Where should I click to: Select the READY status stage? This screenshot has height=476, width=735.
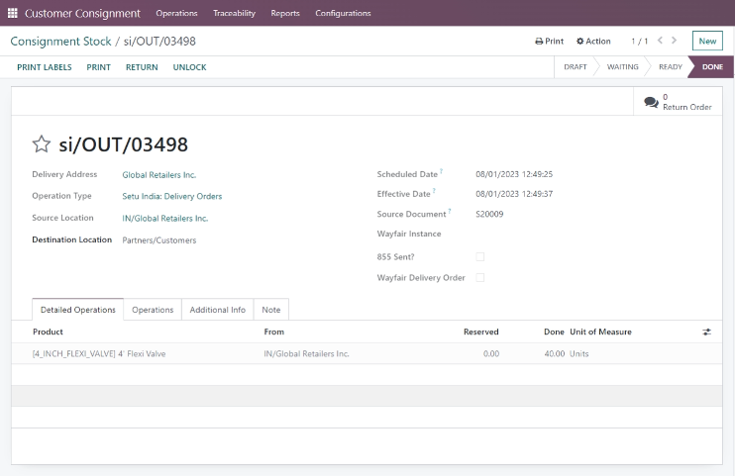[671, 67]
